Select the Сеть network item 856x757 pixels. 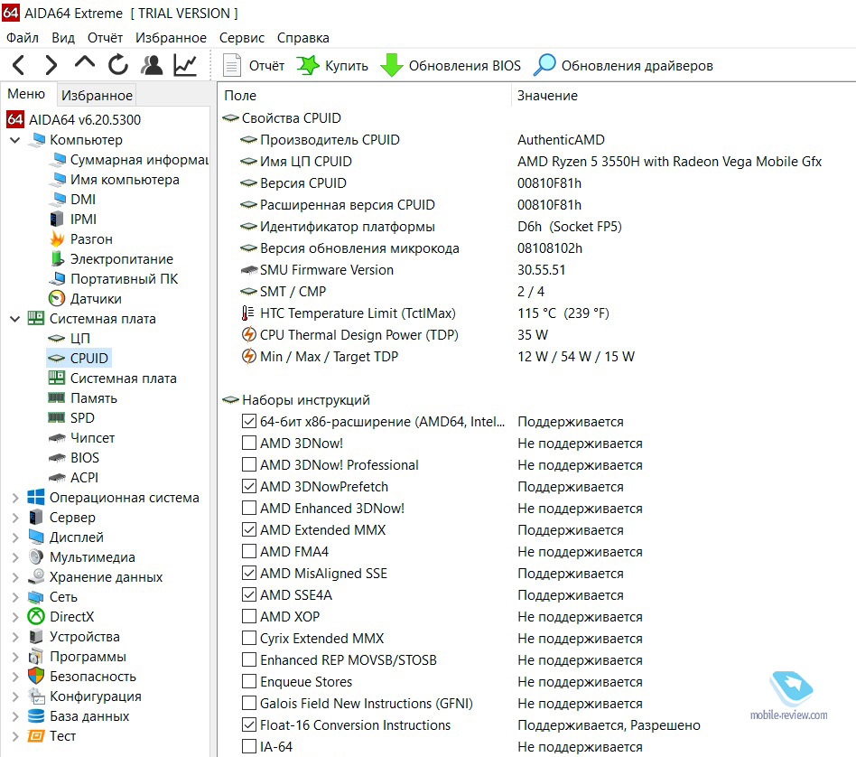click(52, 597)
